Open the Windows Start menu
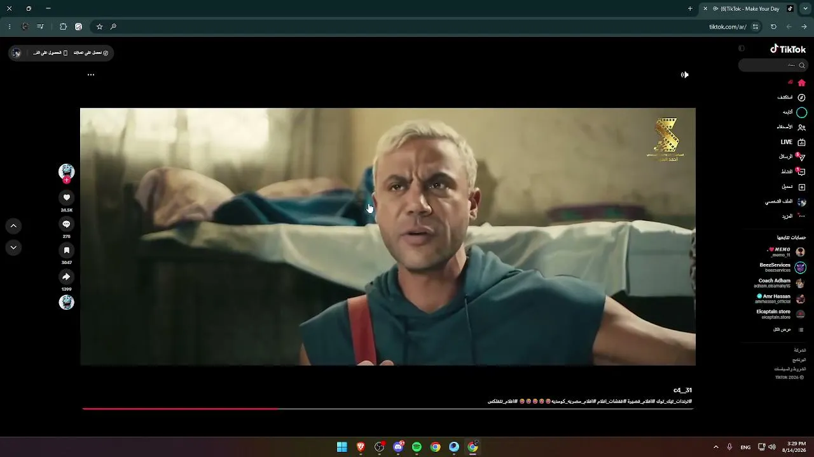 pyautogui.click(x=341, y=447)
